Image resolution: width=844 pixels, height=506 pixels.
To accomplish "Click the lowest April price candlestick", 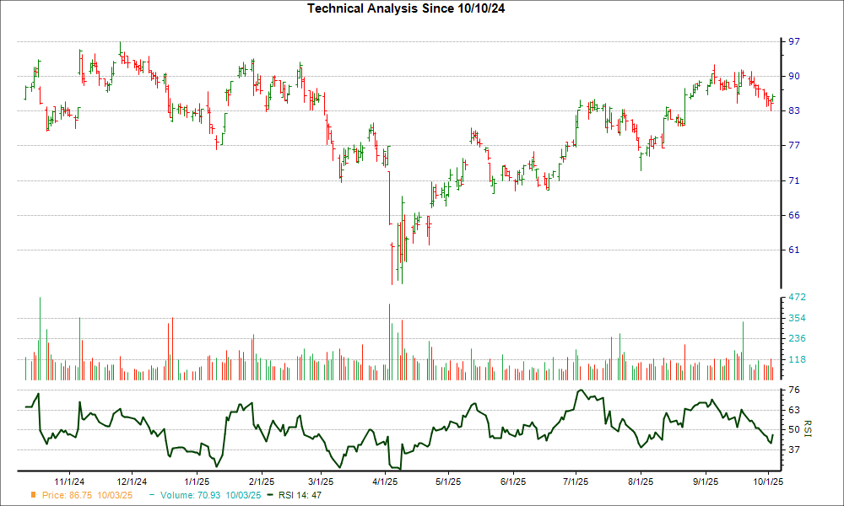I will click(392, 263).
